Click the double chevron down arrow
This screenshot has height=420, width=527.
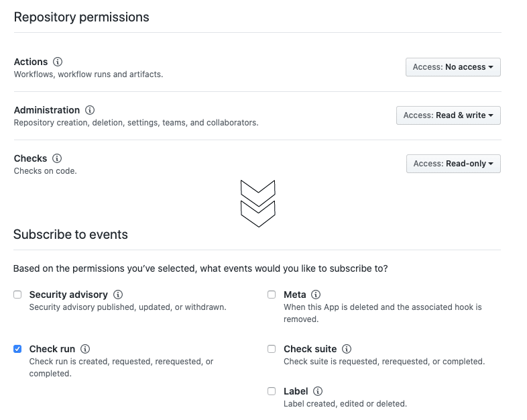click(258, 203)
